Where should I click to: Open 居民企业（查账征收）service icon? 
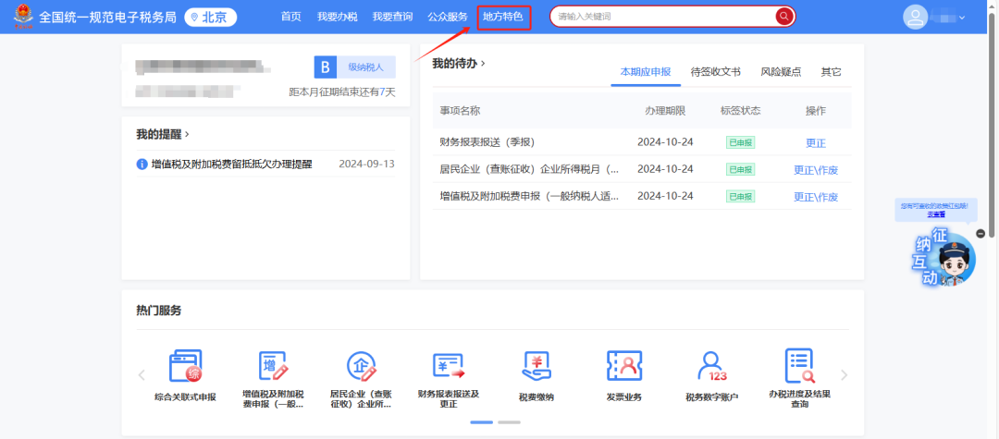361,366
